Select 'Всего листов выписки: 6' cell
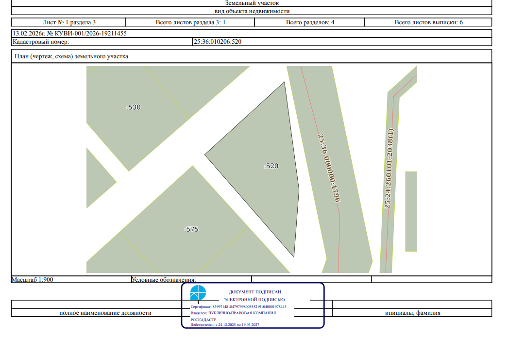 [x=428, y=22]
